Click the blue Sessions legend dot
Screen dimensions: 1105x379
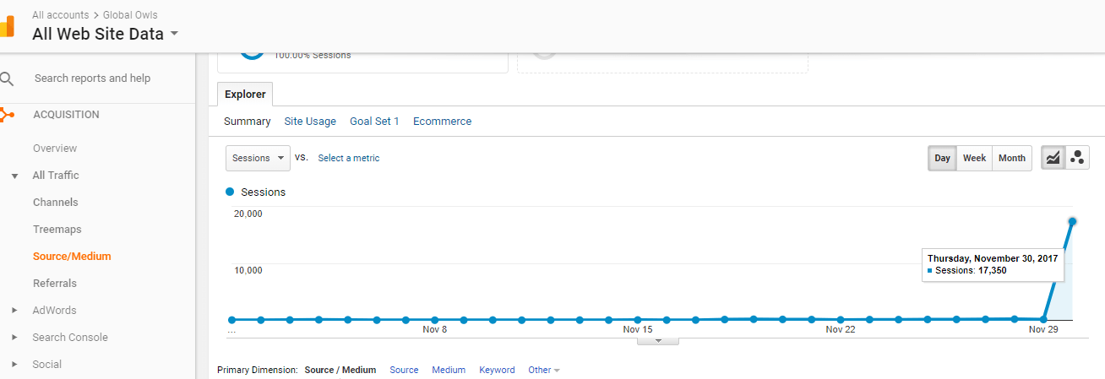(x=230, y=192)
